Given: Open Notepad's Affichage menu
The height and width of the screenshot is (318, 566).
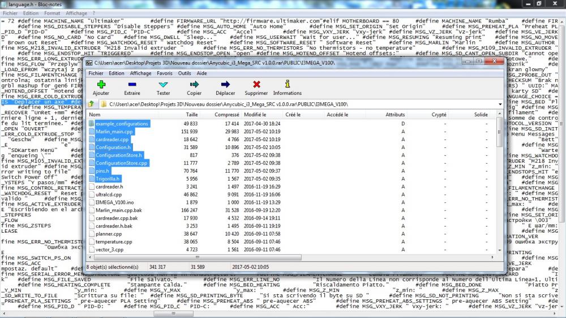Looking at the screenshot, I should tap(76, 14).
